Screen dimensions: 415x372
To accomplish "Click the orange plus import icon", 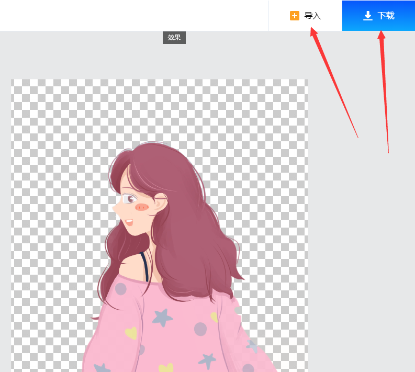I will pyautogui.click(x=295, y=16).
